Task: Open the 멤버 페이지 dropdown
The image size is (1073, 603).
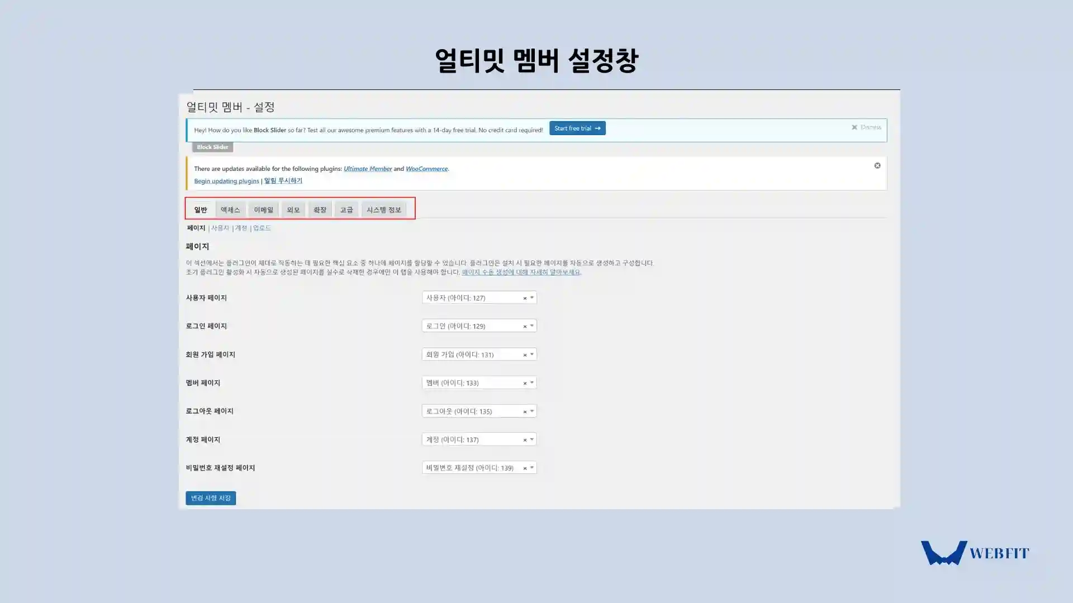Action: pos(479,383)
